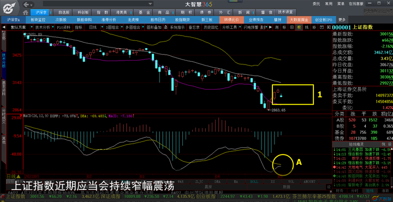Contact 在线客服 online support

356,4
